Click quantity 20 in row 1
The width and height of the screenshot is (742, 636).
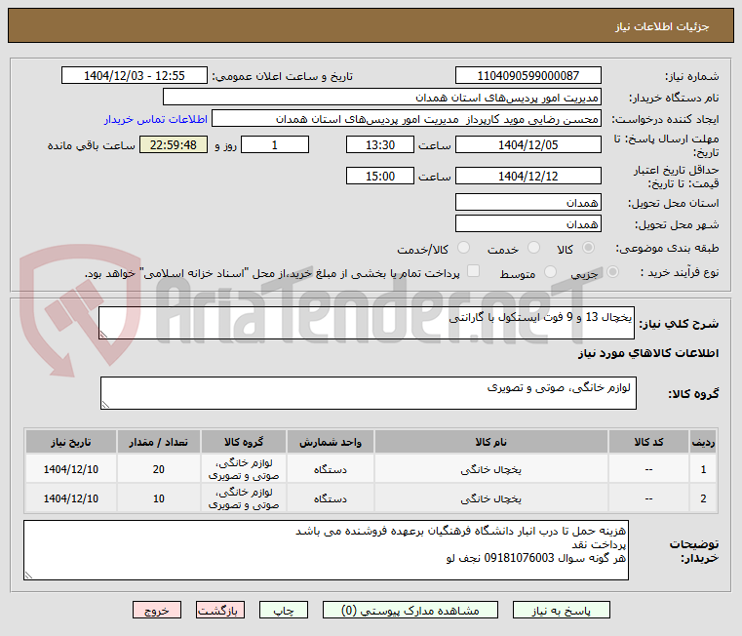tap(159, 469)
